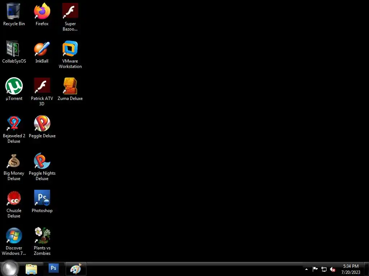
Task: Open Windows Explorer from the taskbar
Action: click(31, 269)
